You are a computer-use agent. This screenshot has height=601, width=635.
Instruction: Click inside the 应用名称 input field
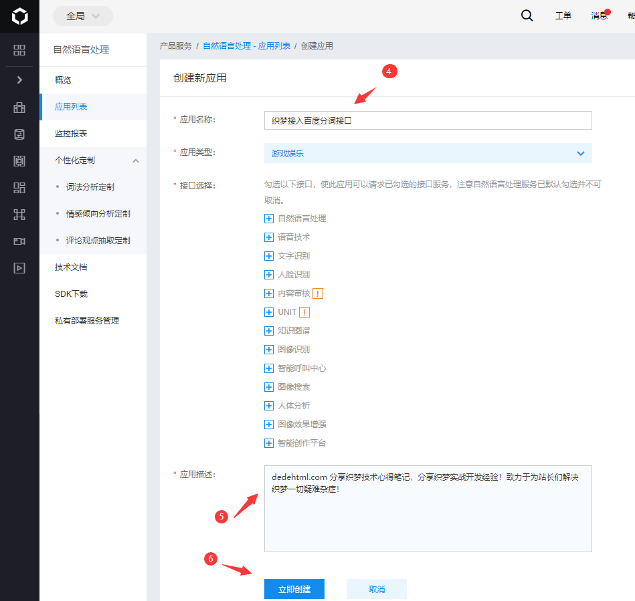pos(426,120)
